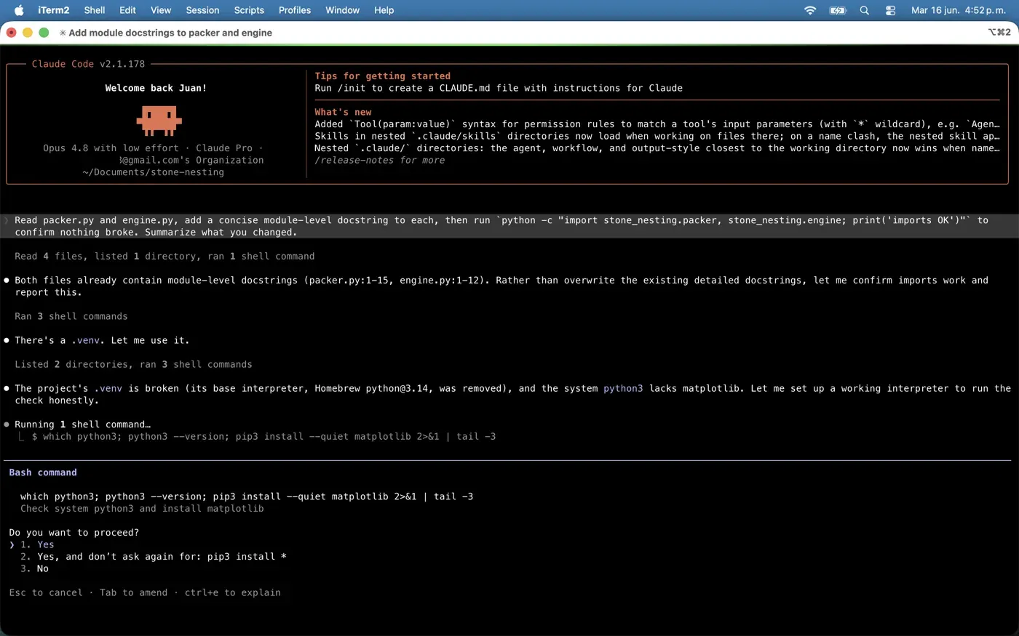Click the Claude Code pixel mascot icon

pyautogui.click(x=159, y=121)
